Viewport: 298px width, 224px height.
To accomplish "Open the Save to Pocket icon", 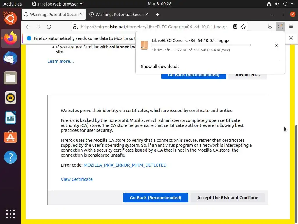I will [270, 27].
